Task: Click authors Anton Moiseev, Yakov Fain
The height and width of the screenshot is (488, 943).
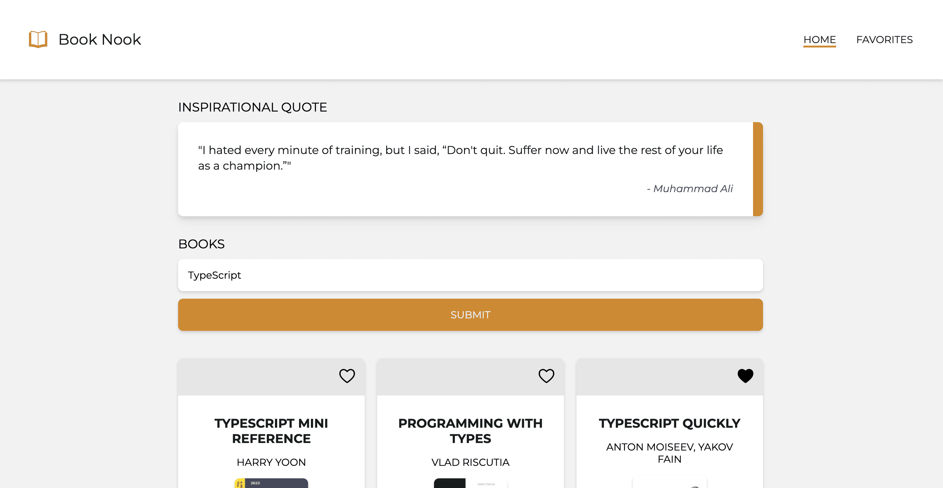Action: point(669,453)
